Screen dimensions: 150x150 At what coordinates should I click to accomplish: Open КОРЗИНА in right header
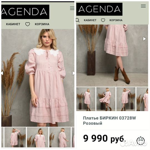click(x=116, y=20)
